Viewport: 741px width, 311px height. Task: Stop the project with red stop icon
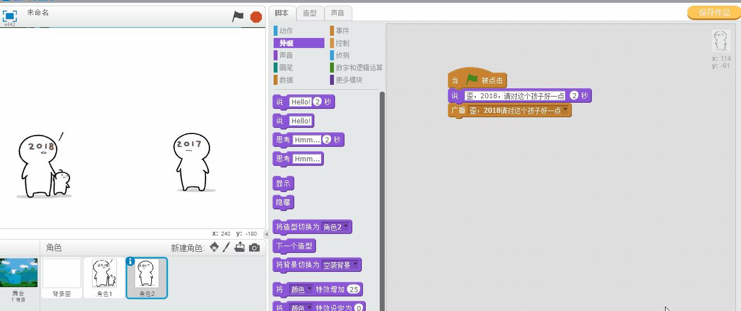256,17
